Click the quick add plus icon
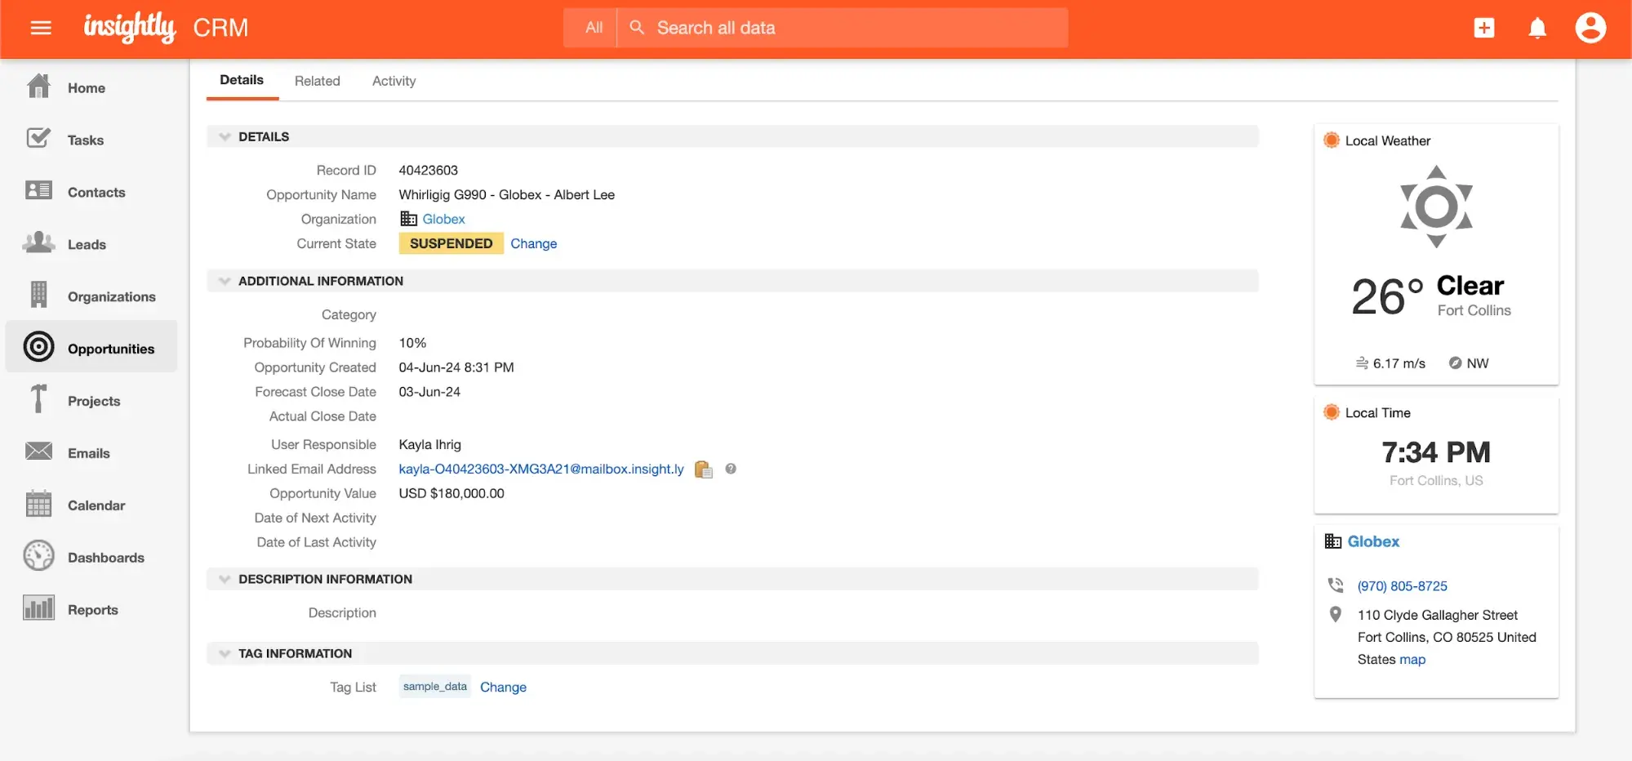Image resolution: width=1632 pixels, height=761 pixels. point(1483,28)
